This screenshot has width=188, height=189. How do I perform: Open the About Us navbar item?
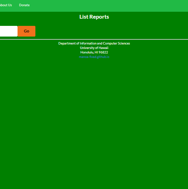click(x=6, y=5)
